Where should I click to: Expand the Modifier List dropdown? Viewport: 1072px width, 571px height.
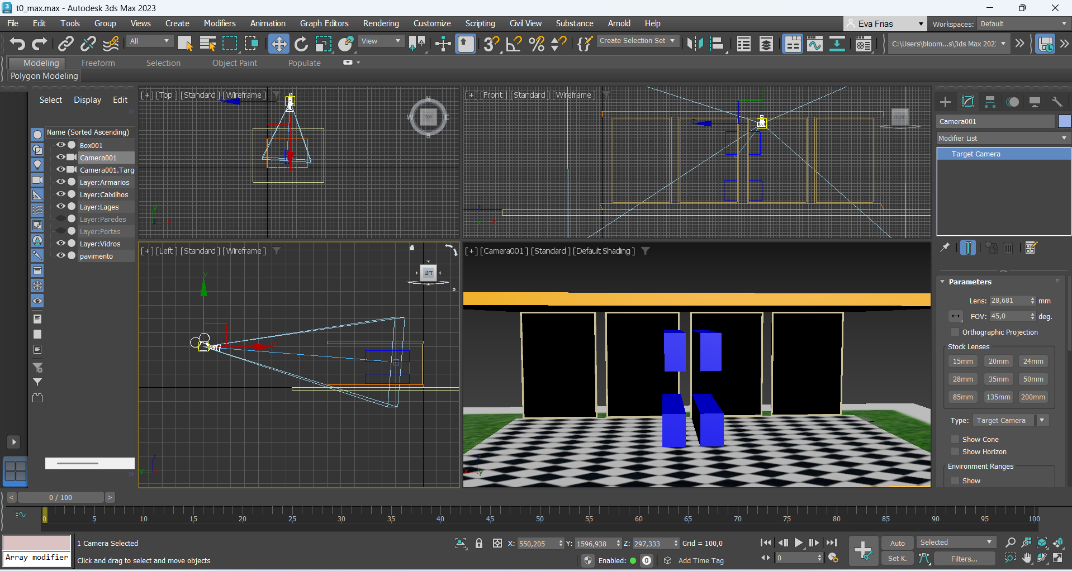point(1003,138)
